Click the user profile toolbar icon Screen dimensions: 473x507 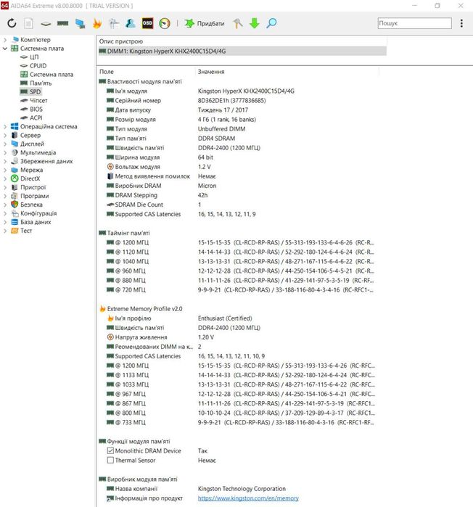[131, 23]
